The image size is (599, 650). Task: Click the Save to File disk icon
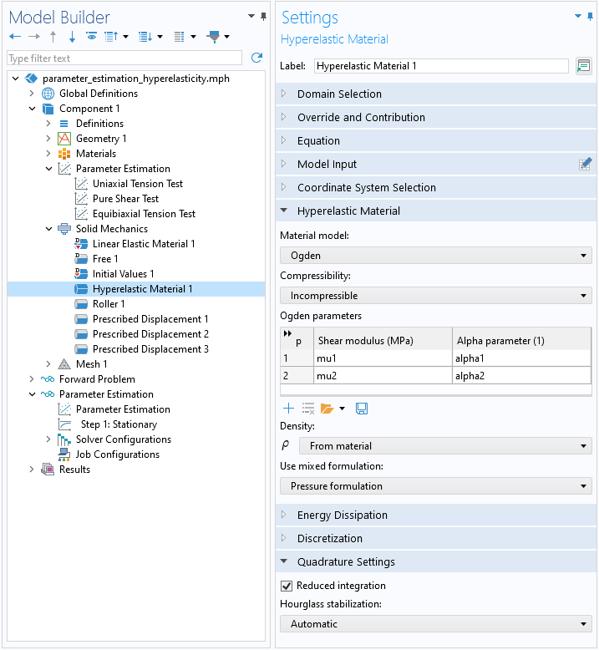pos(362,409)
